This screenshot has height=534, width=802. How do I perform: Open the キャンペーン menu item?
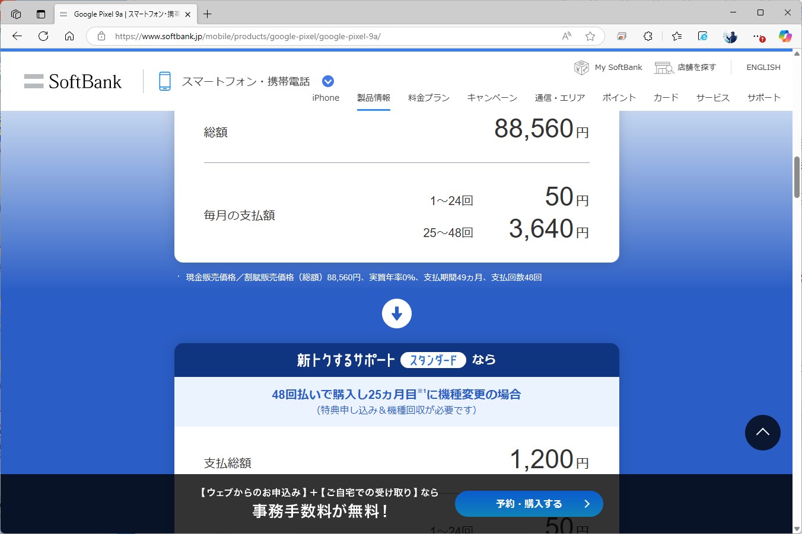click(492, 98)
